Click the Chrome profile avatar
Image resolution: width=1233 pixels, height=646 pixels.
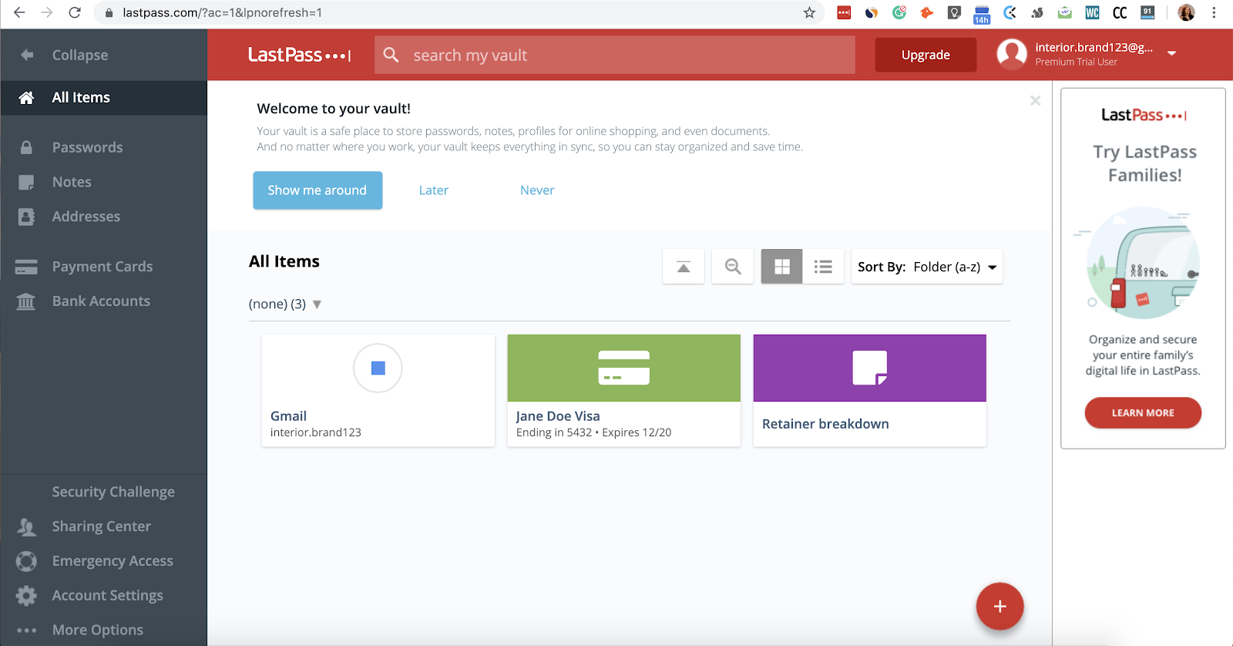1186,12
